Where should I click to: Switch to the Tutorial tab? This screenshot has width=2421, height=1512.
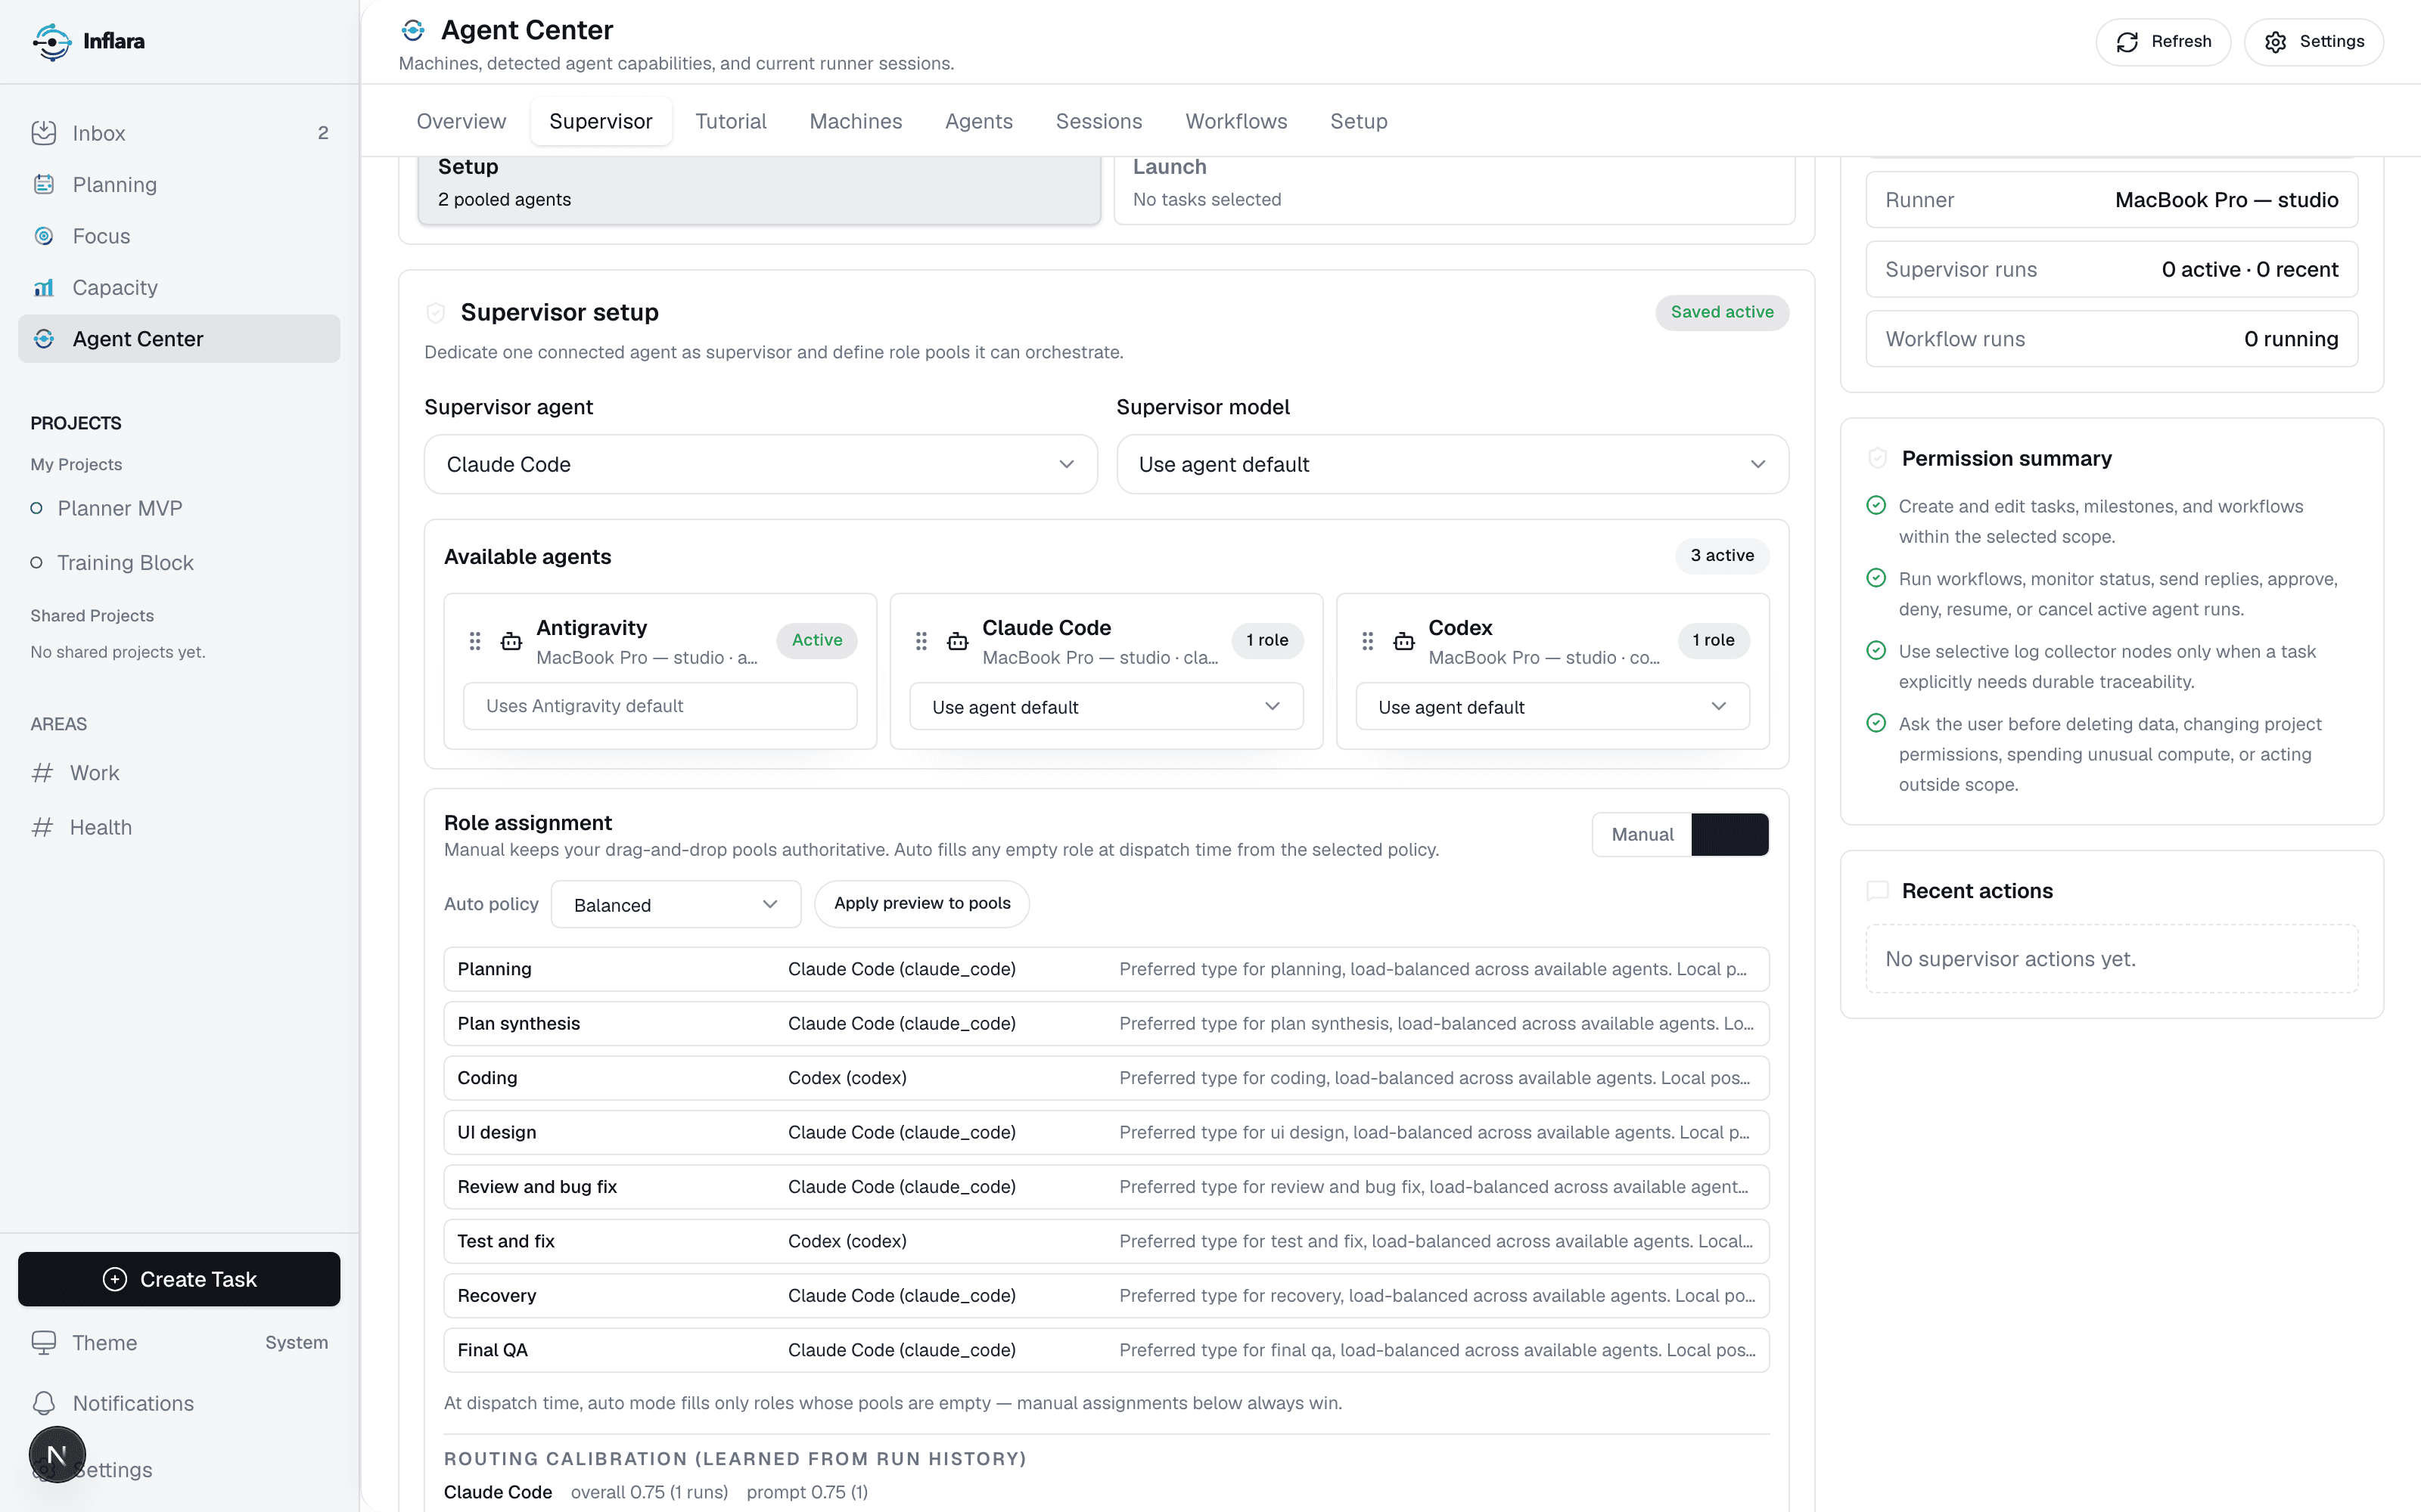(x=730, y=121)
